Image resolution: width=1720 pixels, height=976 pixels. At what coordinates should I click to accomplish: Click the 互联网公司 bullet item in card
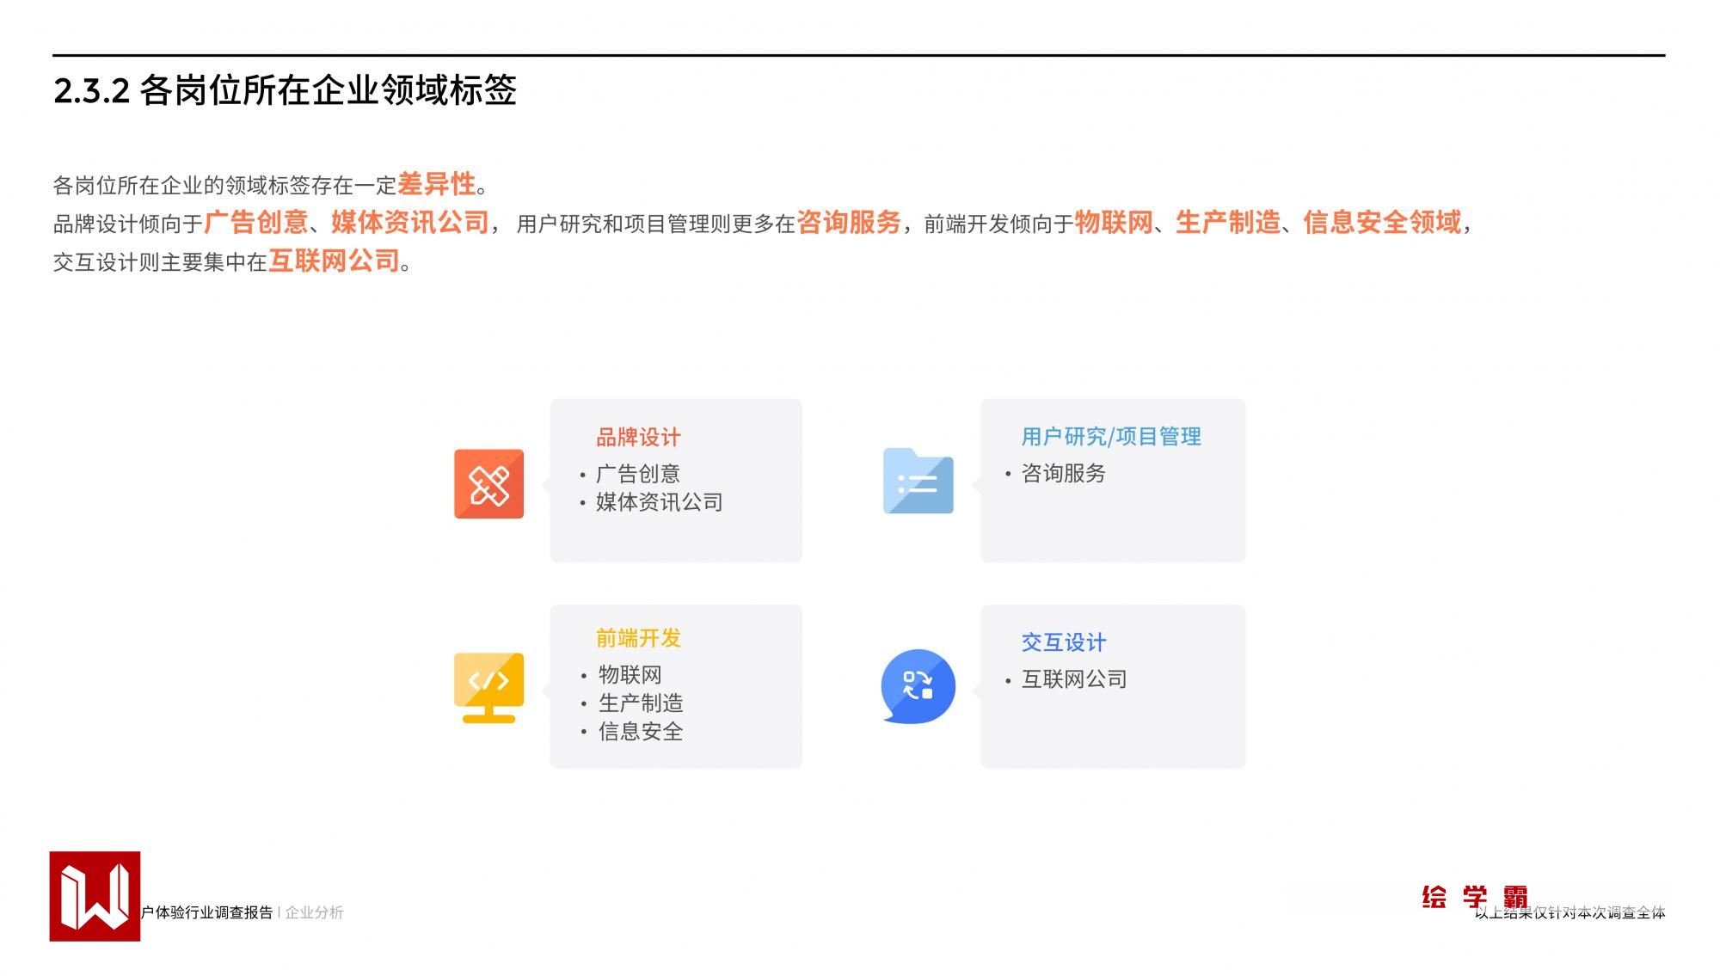[1073, 679]
